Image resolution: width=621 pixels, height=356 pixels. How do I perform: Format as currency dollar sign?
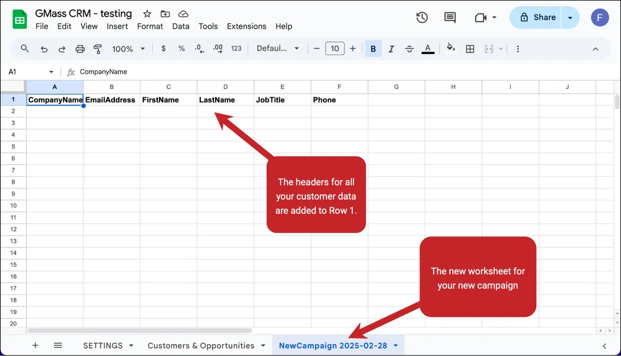[164, 49]
